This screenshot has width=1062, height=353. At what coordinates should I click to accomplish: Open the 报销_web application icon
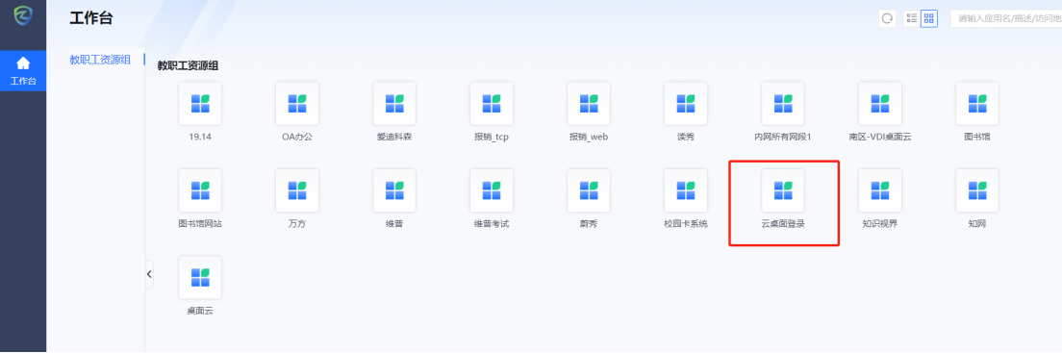pyautogui.click(x=589, y=104)
